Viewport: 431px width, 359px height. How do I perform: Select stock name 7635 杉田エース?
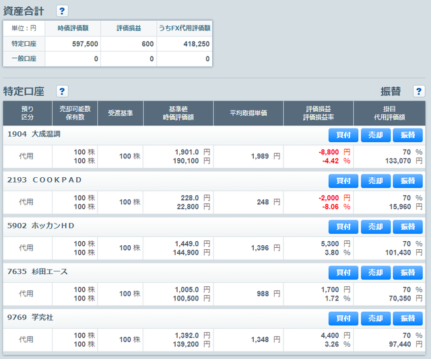pos(38,272)
